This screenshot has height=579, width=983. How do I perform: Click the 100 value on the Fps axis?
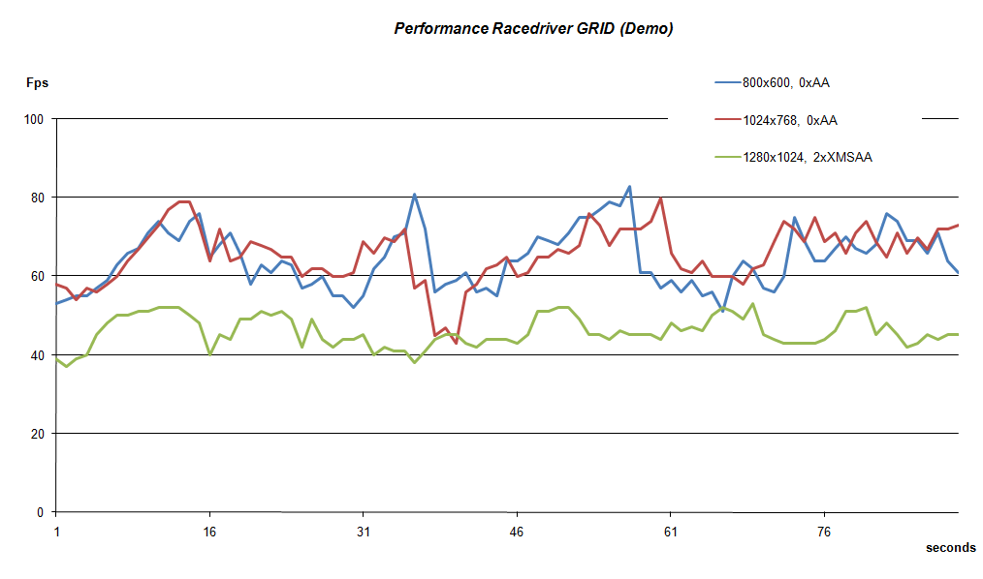point(34,119)
